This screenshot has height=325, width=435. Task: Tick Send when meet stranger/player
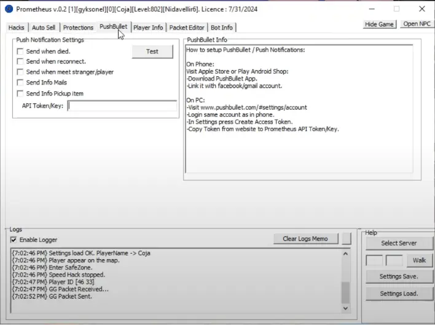pyautogui.click(x=20, y=72)
